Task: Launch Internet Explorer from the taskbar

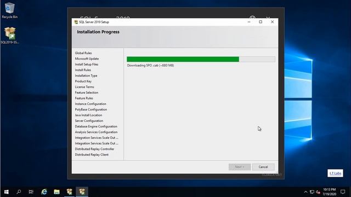Action: click(44, 192)
